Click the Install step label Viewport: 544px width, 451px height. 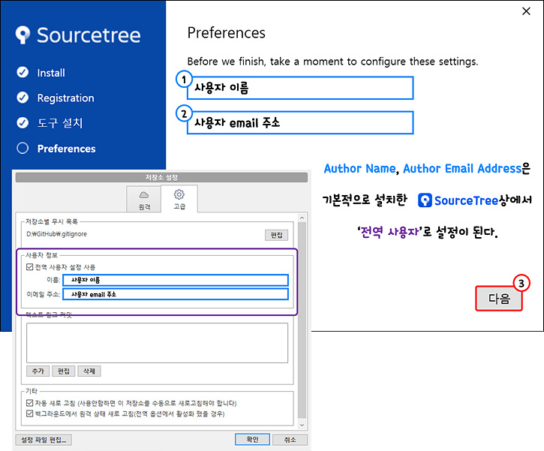(51, 73)
